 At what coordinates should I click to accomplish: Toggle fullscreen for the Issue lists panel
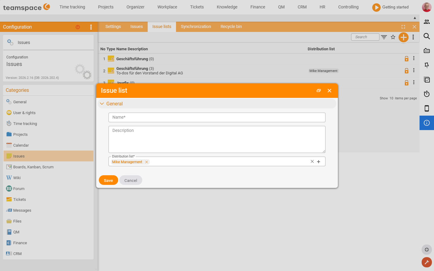click(403, 27)
